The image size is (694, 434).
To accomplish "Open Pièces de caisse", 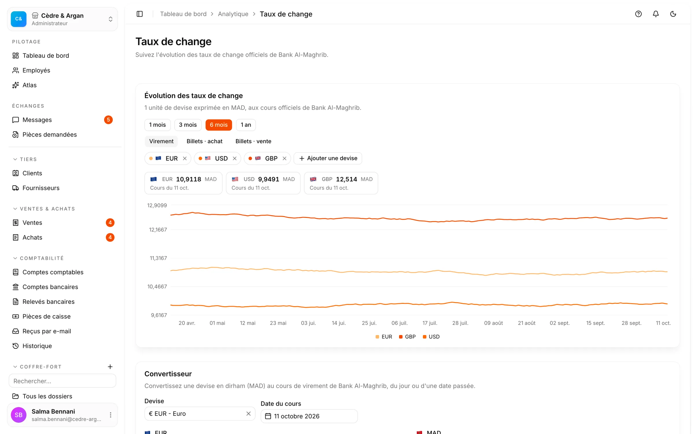I will pyautogui.click(x=62, y=316).
